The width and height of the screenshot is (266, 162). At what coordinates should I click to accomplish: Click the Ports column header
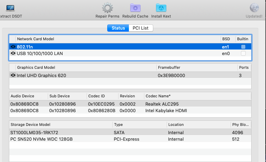(x=244, y=67)
